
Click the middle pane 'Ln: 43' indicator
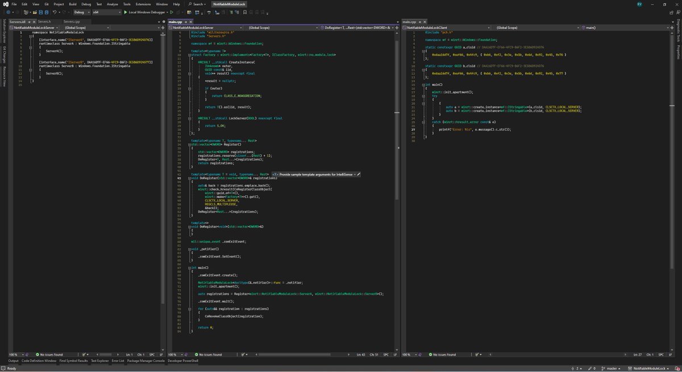[x=360, y=354]
